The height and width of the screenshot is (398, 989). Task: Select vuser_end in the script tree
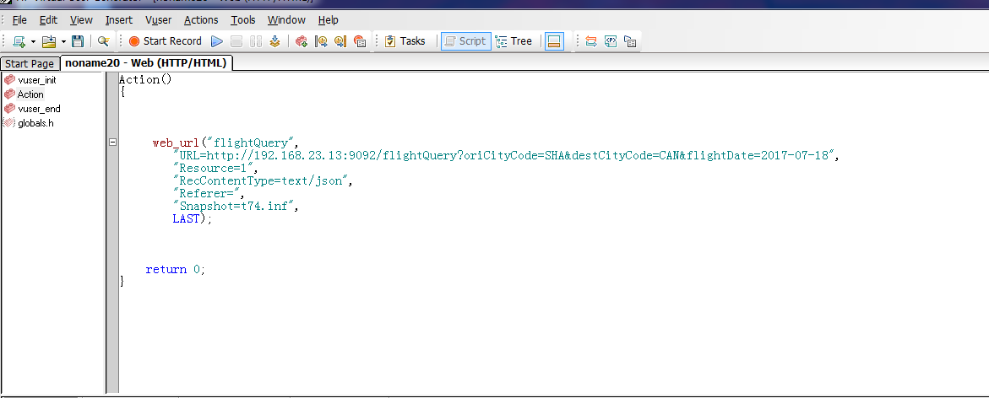point(39,109)
